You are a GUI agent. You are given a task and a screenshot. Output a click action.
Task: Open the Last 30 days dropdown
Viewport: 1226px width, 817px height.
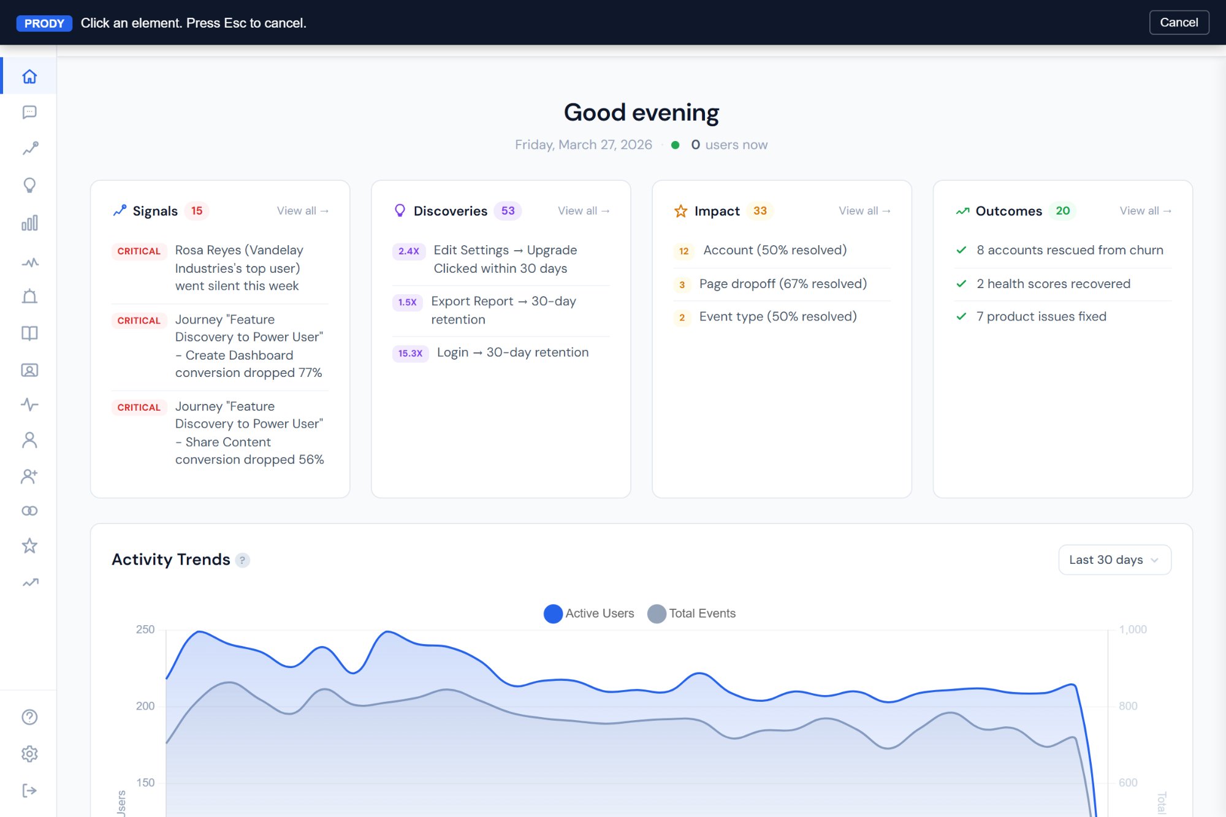tap(1114, 560)
